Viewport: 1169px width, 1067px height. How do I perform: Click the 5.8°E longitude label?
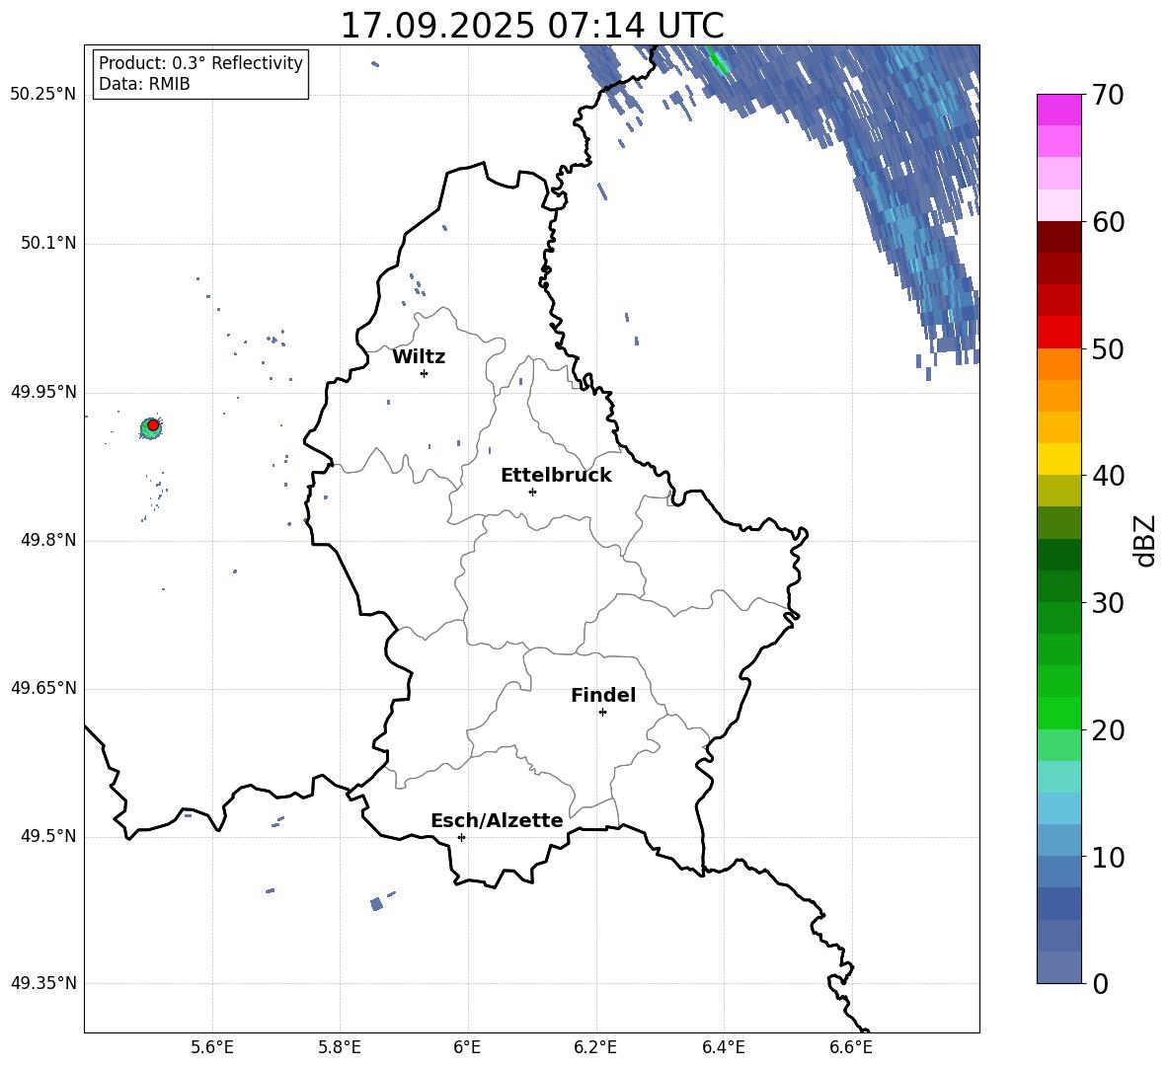pyautogui.click(x=340, y=1047)
